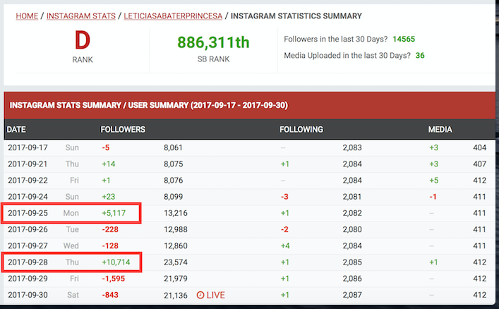Click the 8,061 followers total
Viewport: 499px width, 309px height.
[x=173, y=147]
